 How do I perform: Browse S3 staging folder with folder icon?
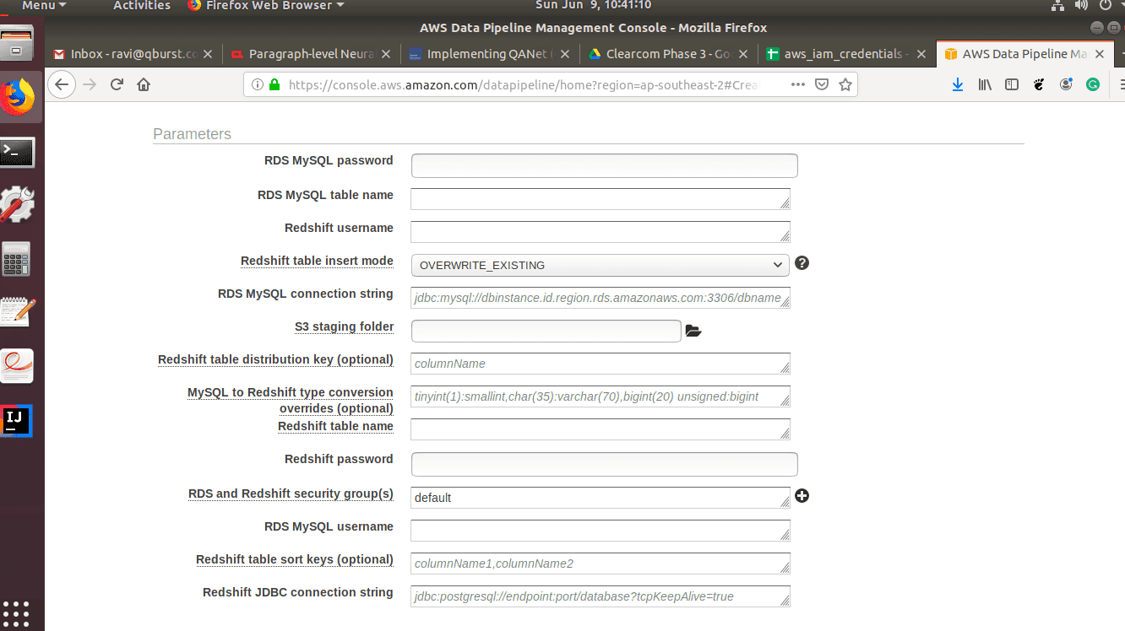pos(693,331)
